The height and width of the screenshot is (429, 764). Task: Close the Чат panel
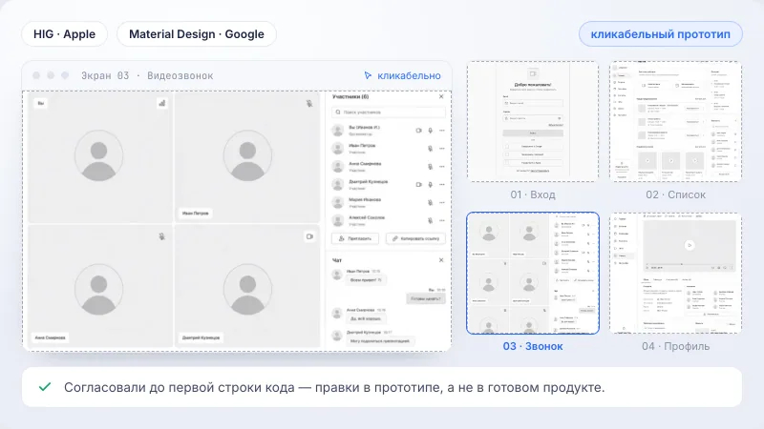(x=441, y=260)
